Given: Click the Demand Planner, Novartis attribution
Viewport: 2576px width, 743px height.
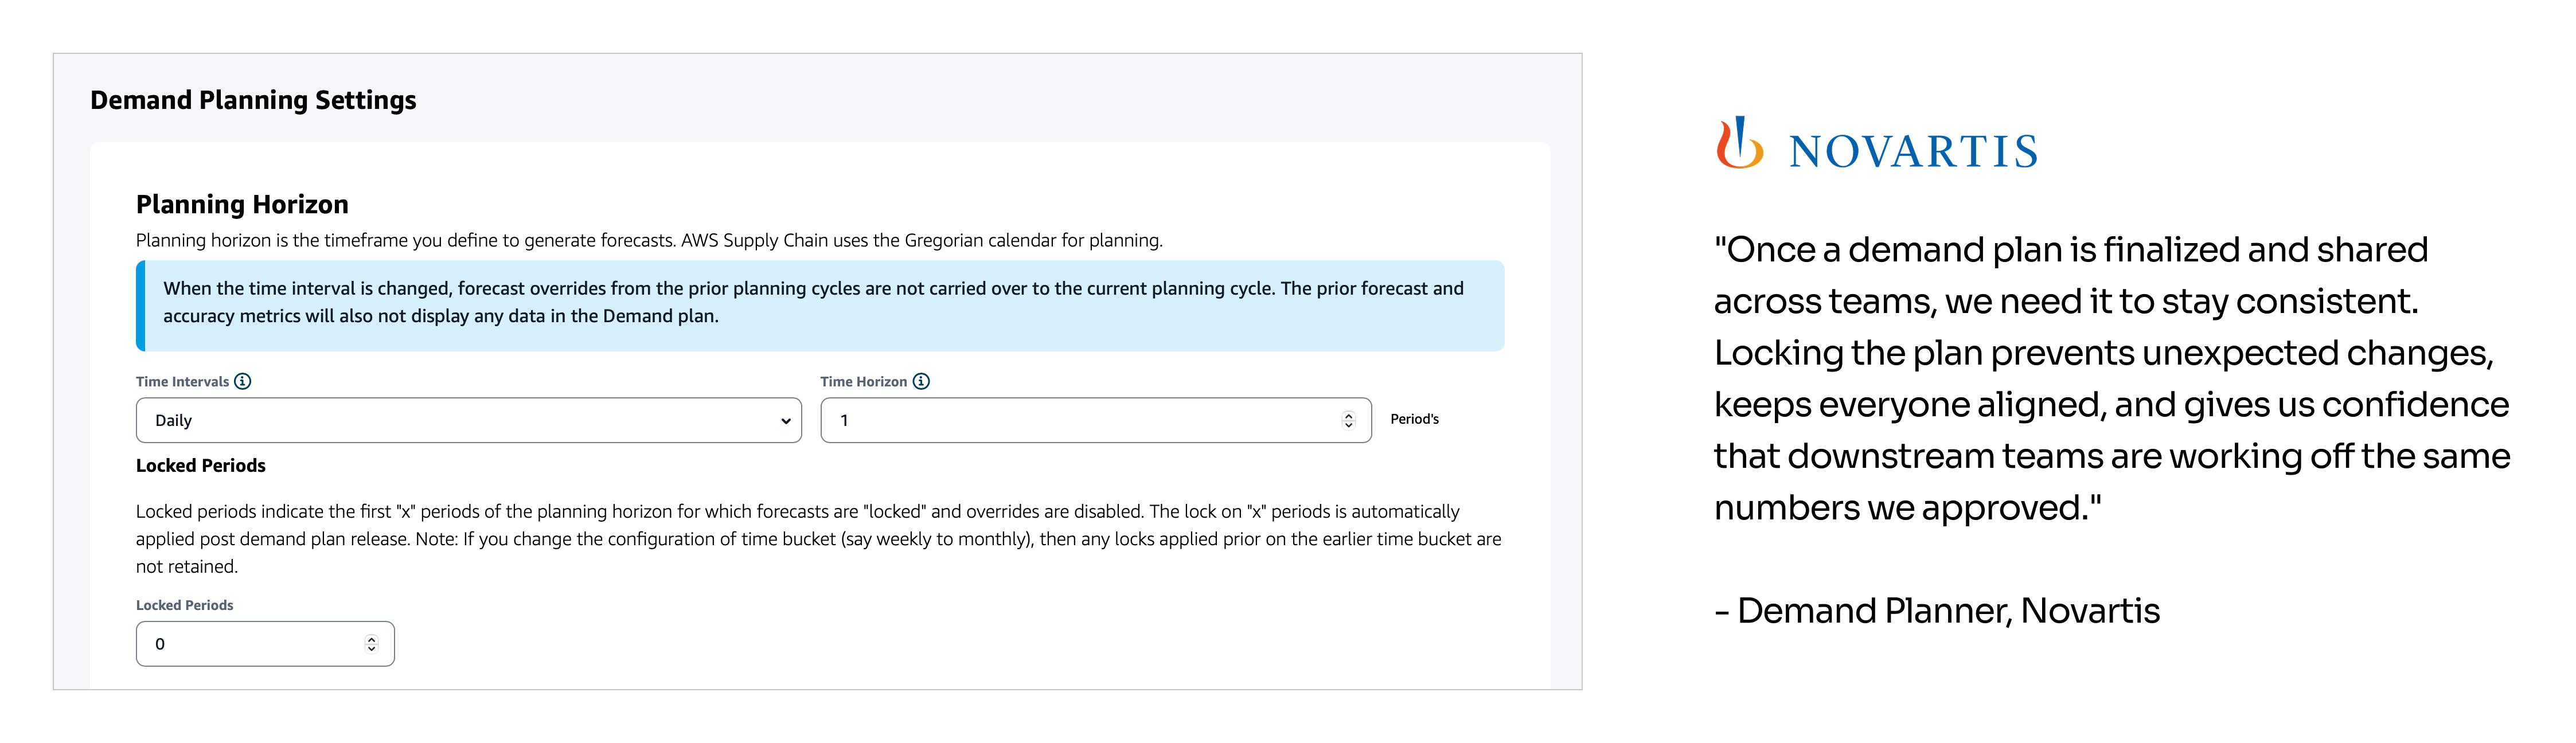Looking at the screenshot, I should point(1937,611).
